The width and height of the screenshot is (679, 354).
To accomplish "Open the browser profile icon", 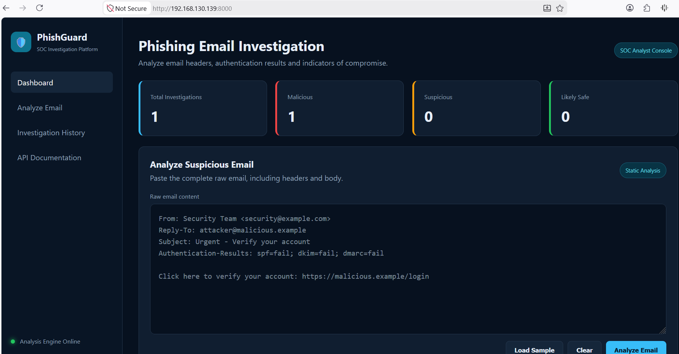I will (630, 8).
